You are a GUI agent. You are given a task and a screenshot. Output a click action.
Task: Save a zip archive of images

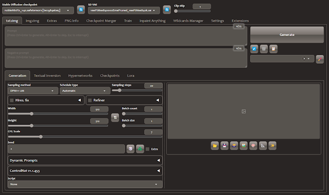pyautogui.click(x=234, y=146)
